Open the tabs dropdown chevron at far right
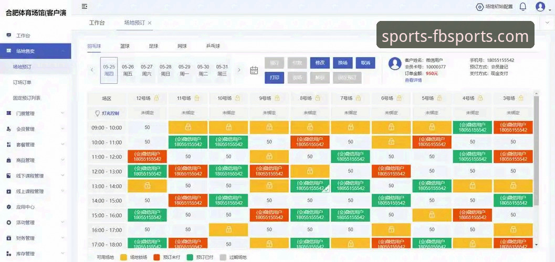The image size is (555, 262). [547, 23]
